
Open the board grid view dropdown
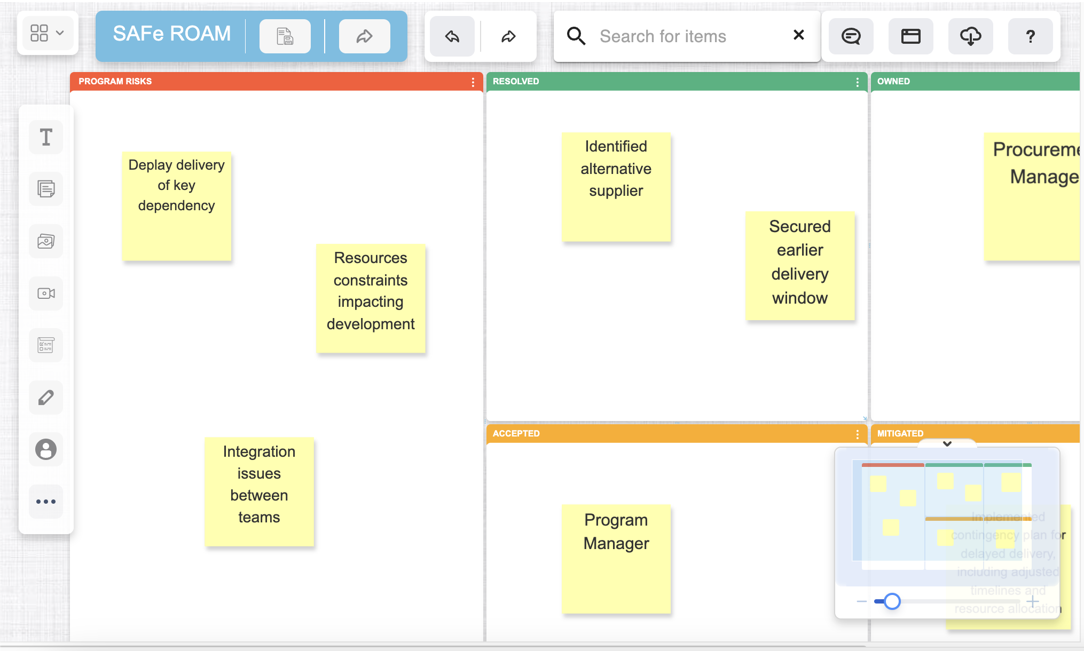(x=47, y=33)
